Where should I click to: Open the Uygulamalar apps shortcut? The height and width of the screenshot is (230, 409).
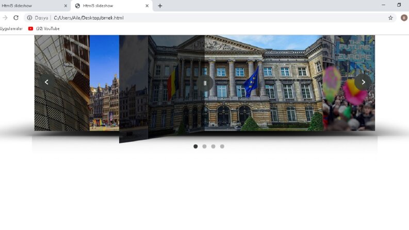coord(11,29)
